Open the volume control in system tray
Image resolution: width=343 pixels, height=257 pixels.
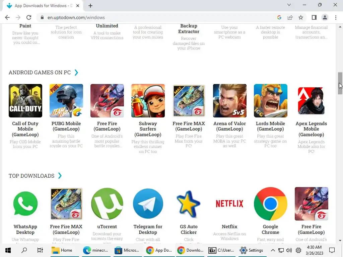[x=289, y=250]
